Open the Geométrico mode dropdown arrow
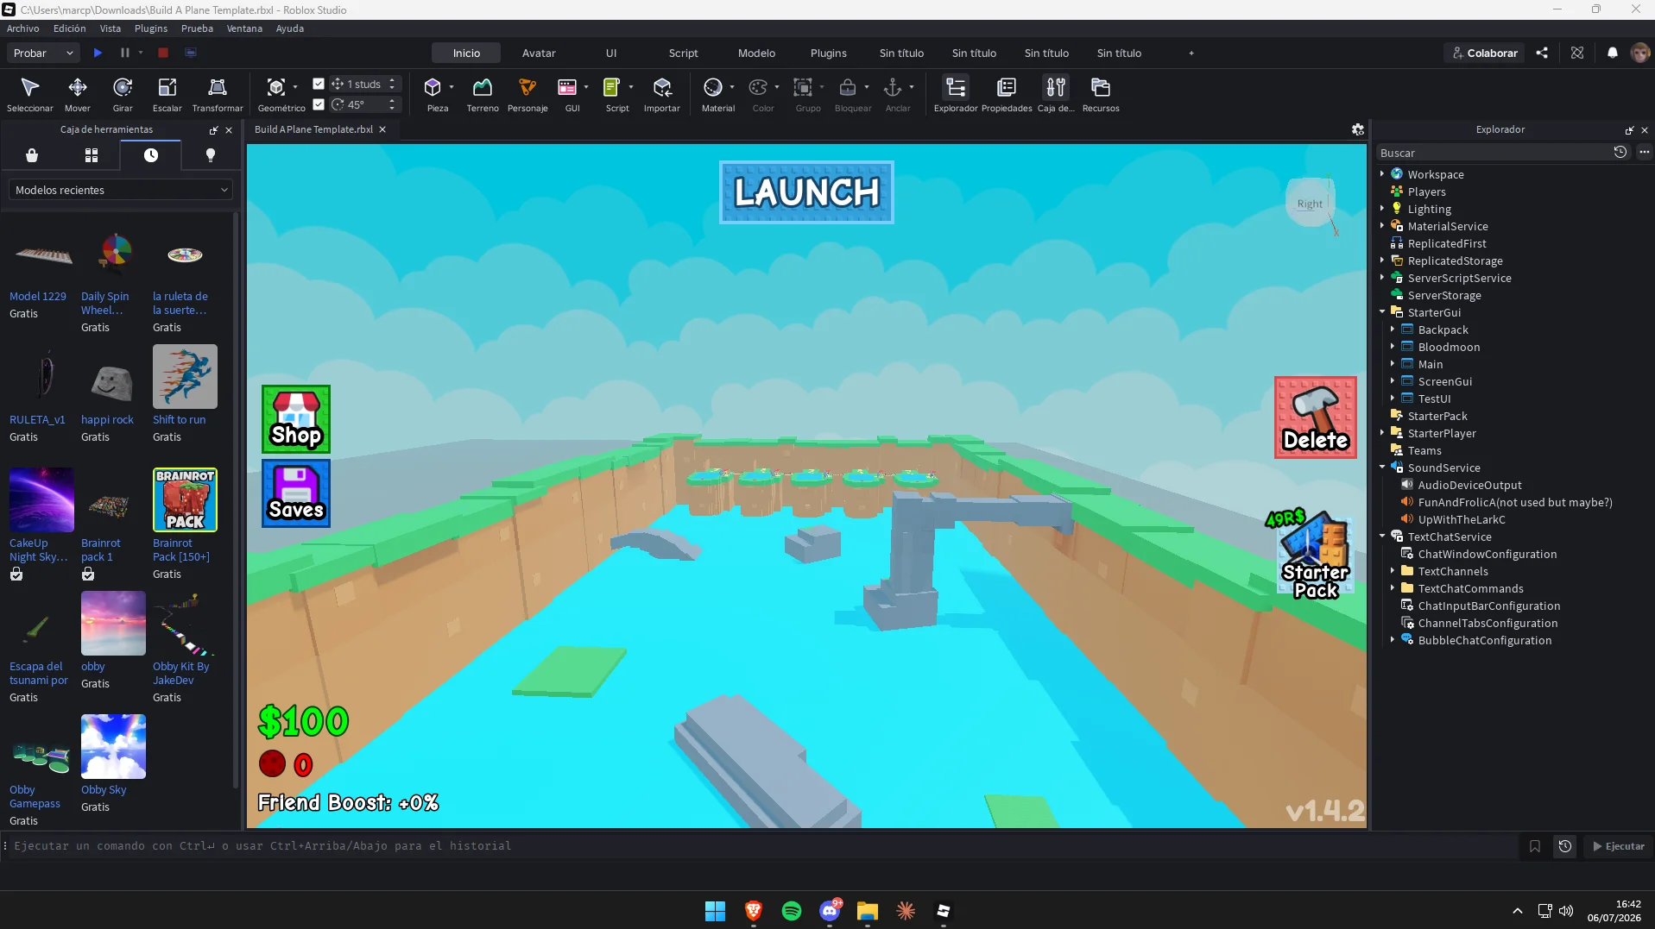1655x929 pixels. point(295,87)
